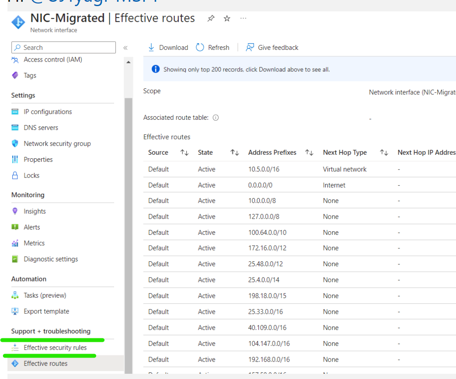Viewport: 456px width, 379px height.
Task: Mark NIC-Migrated as favorite with star
Action: point(227,19)
